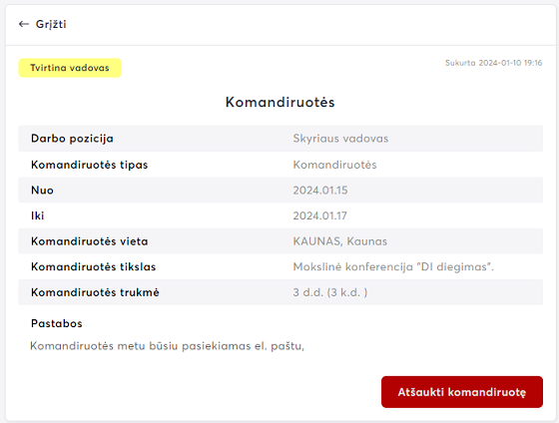Click the Atšaukti komandiruotę button
The height and width of the screenshot is (423, 559).
coord(462,392)
